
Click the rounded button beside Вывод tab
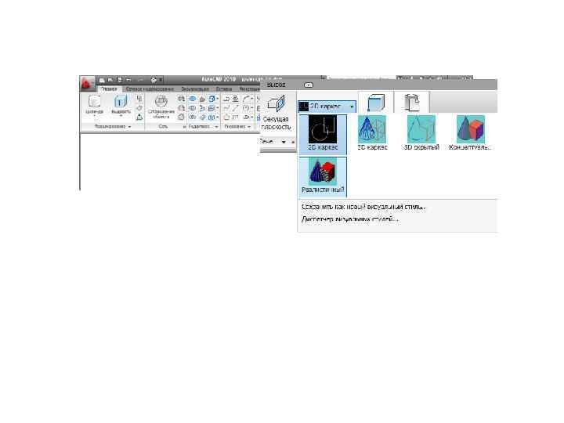point(309,85)
